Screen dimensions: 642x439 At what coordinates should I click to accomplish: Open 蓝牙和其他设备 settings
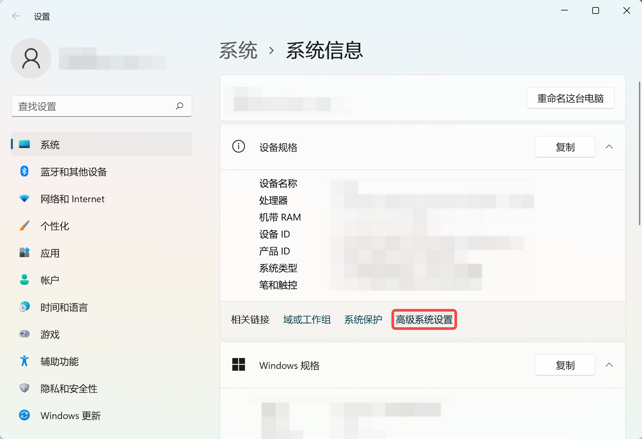tap(102, 171)
